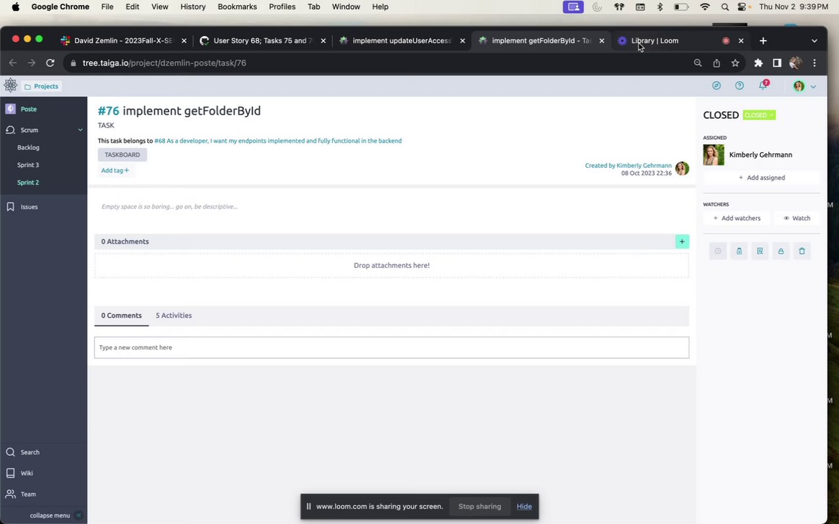Collapse the Scrum sidebar section
The width and height of the screenshot is (839, 524).
point(81,130)
